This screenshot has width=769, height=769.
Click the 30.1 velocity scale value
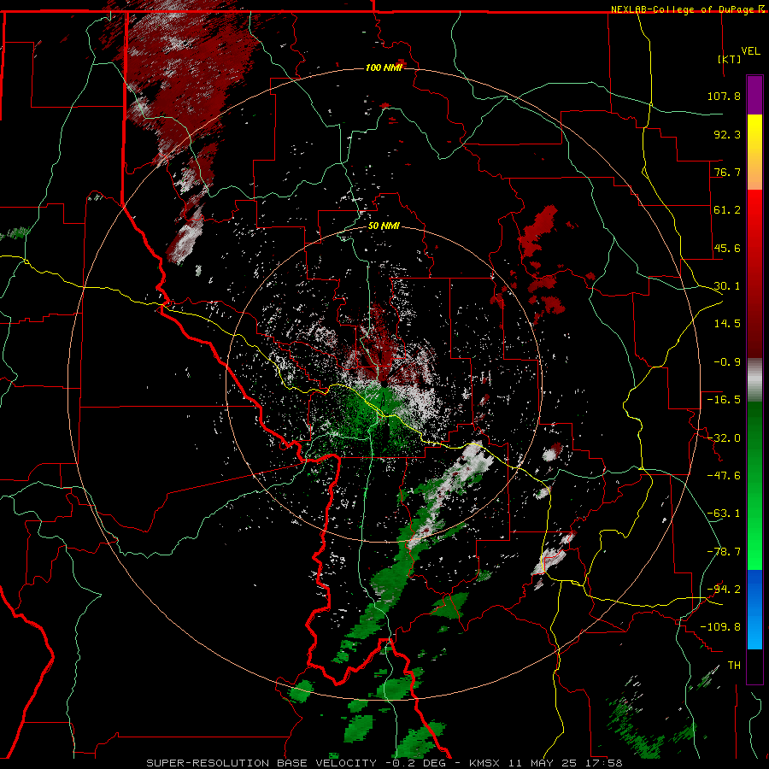click(727, 286)
